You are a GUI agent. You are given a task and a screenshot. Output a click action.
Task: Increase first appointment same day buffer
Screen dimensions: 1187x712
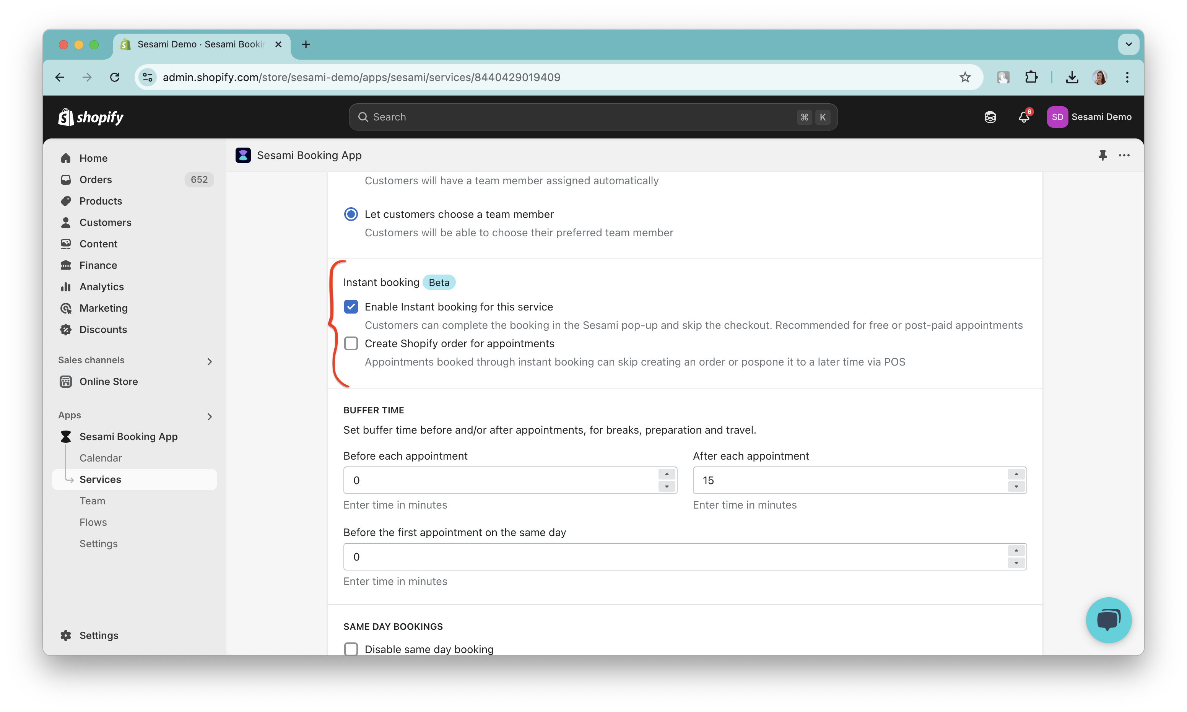point(1016,551)
